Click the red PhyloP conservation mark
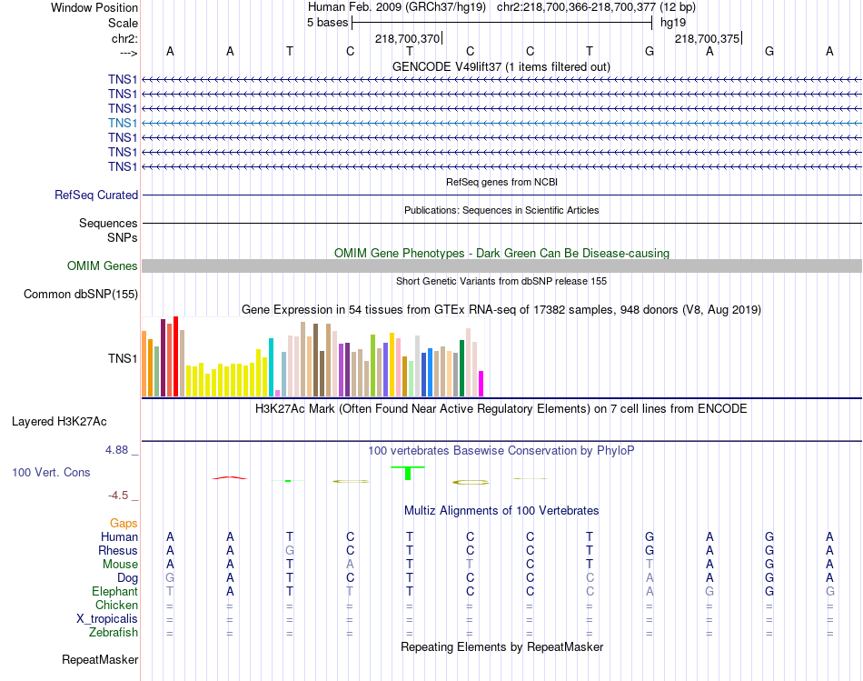Viewport: 863px width, 681px height. (230, 477)
